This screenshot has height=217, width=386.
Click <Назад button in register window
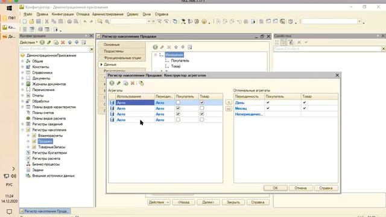[x=183, y=203]
